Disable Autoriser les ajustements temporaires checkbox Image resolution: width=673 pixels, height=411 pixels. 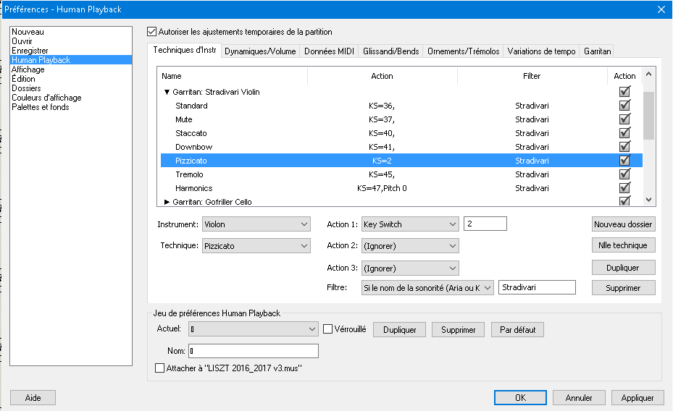(x=151, y=32)
